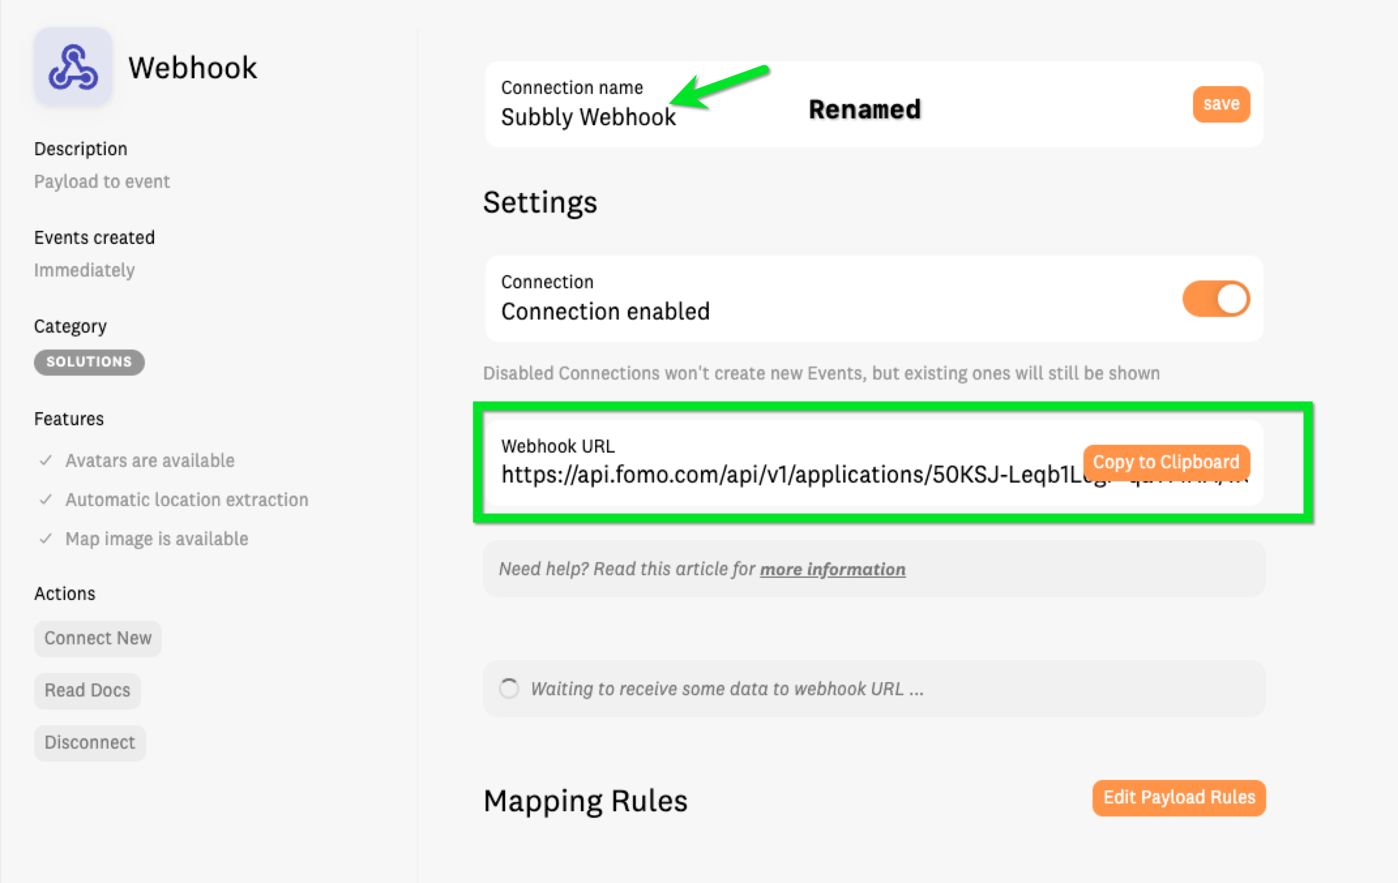
Task: Edit Payload Rules for mapping
Action: click(1179, 798)
